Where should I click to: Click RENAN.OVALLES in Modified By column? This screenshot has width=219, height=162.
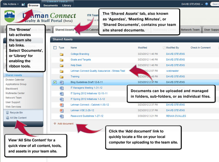point(176,116)
